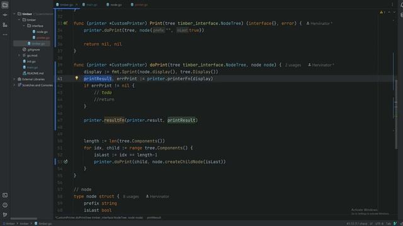Click the editor vertical scrollbar

coord(396,114)
